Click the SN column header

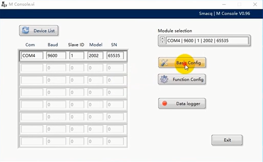(x=114, y=45)
